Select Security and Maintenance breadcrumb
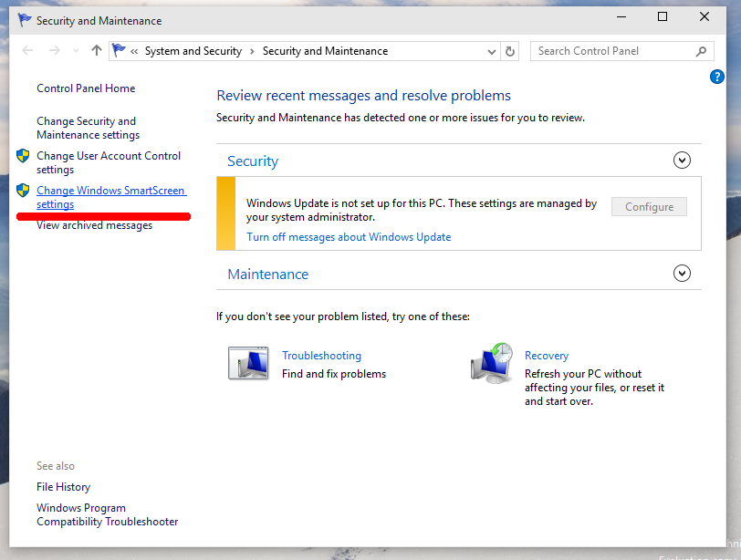This screenshot has width=741, height=560. (325, 51)
